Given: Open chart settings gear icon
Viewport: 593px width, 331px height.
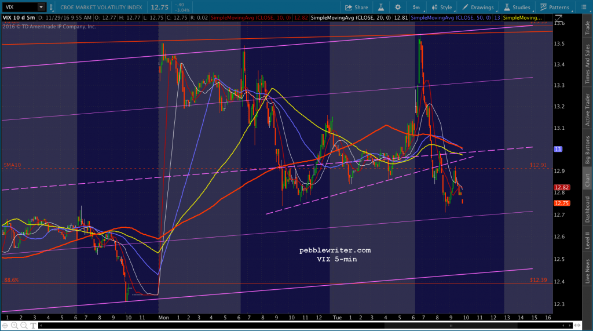Looking at the screenshot, I should [397, 7].
